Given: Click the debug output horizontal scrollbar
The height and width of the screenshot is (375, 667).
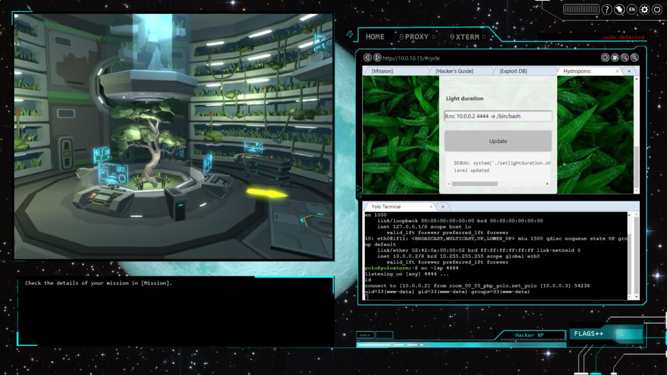Looking at the screenshot, I should pos(475,183).
